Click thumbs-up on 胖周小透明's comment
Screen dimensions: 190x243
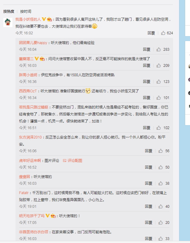(158, 81)
